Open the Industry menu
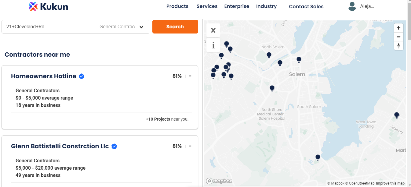The width and height of the screenshot is (411, 187). [266, 6]
